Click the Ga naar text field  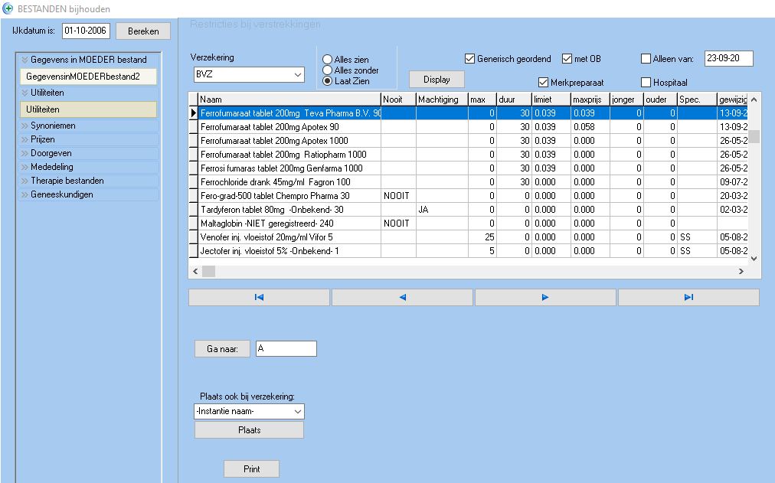click(286, 349)
